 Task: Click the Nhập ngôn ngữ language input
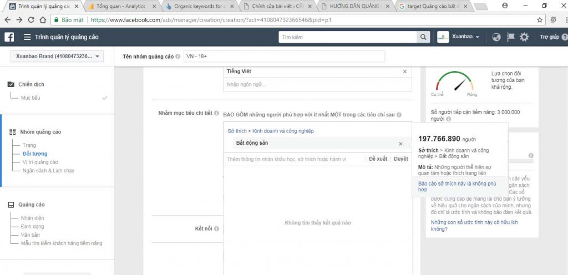317,84
